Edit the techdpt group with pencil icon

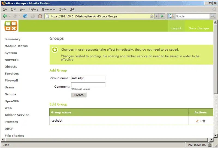point(197,121)
